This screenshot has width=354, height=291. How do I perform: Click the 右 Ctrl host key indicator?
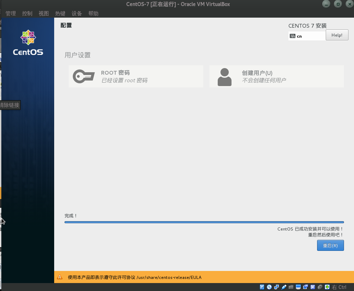point(339,287)
